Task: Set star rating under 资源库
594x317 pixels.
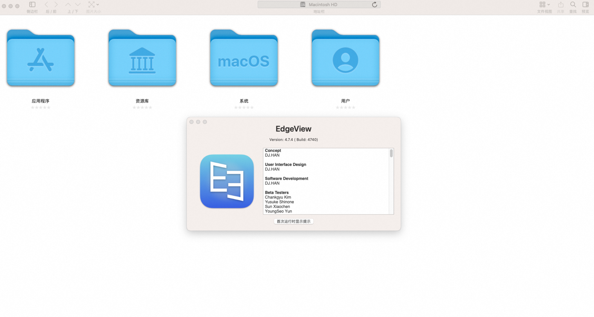Action: pyautogui.click(x=142, y=107)
